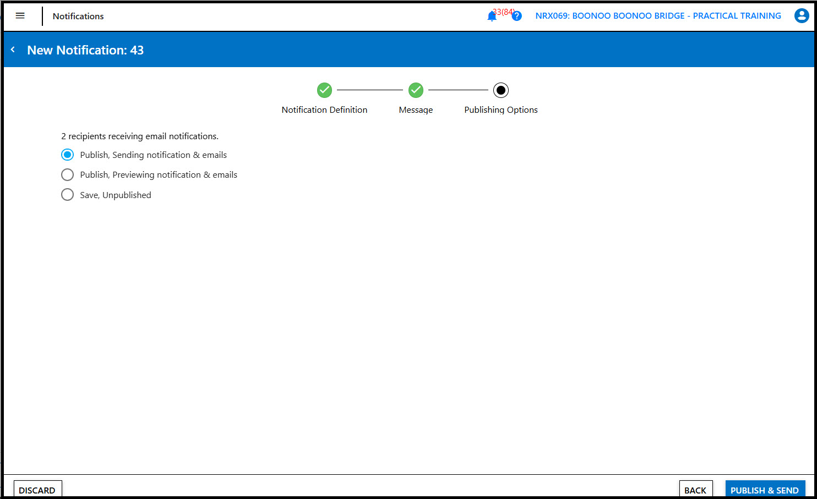Click the Notification Definition green checkmark circle
This screenshot has height=499, width=817.
(x=324, y=90)
